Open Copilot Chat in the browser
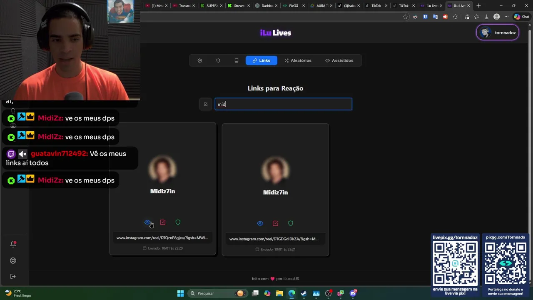The width and height of the screenshot is (533, 300). click(521, 17)
